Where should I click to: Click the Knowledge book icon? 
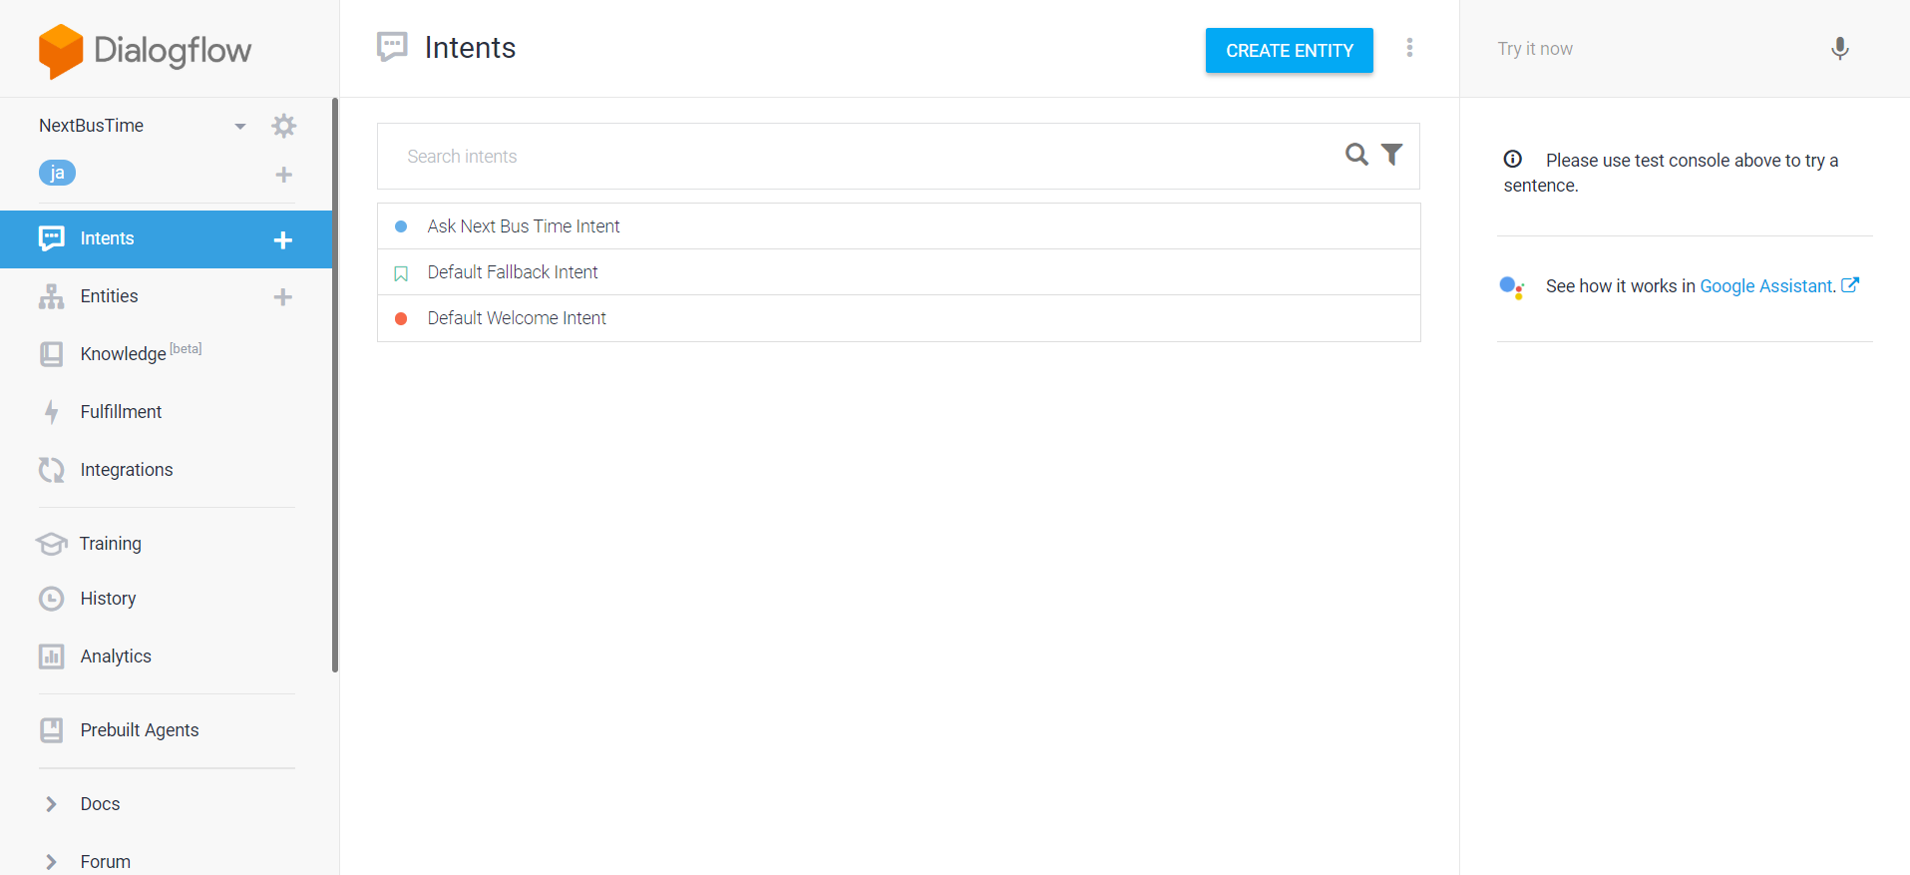pyautogui.click(x=52, y=354)
